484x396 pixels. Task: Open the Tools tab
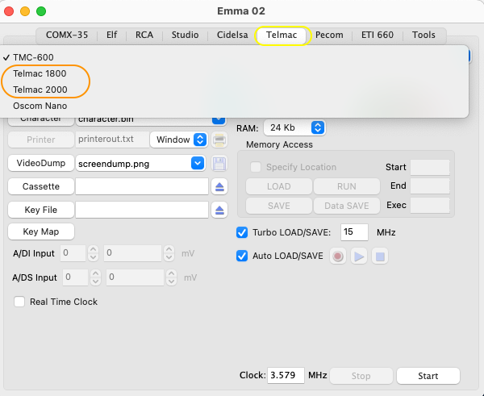[423, 35]
